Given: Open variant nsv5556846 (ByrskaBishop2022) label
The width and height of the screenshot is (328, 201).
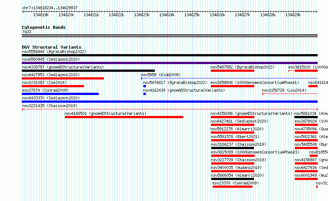Looking at the screenshot, I should pyautogui.click(x=54, y=52).
